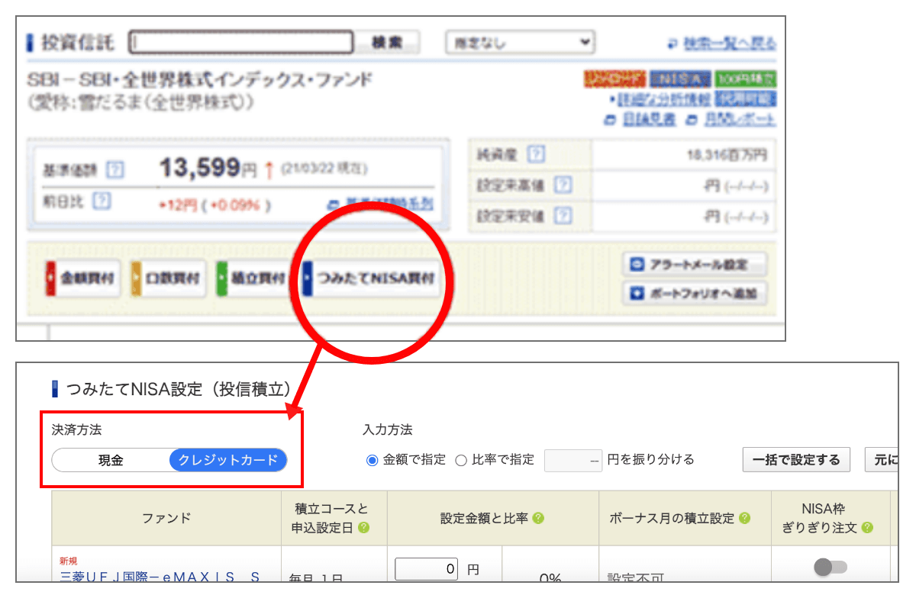The width and height of the screenshot is (916, 595).
Task: Click the アラートメール設定 button
Action: click(695, 265)
